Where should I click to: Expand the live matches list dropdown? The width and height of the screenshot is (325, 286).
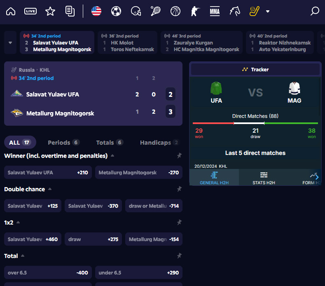10,43
